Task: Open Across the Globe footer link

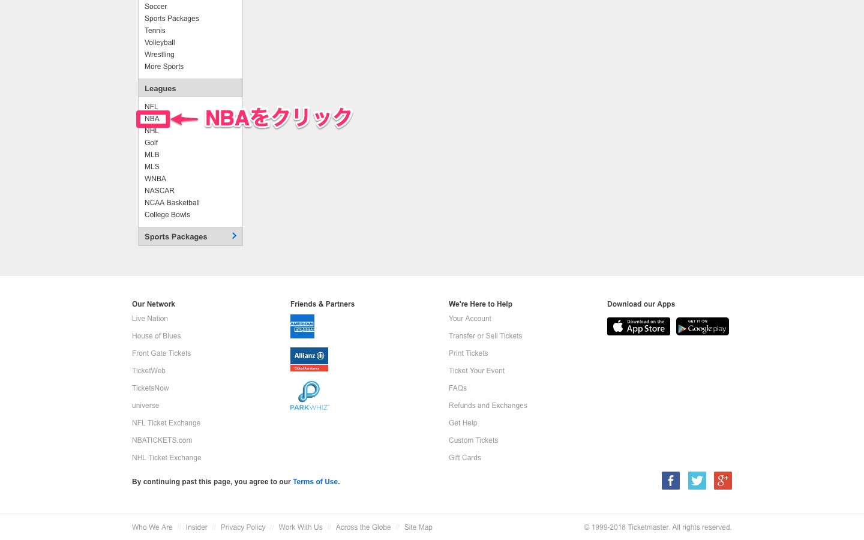Action: [x=364, y=527]
